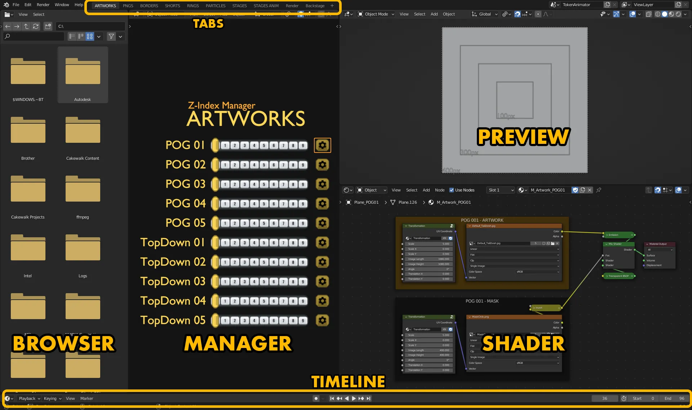Open the Playback dropdown in the timeline
The width and height of the screenshot is (692, 410).
pos(29,398)
